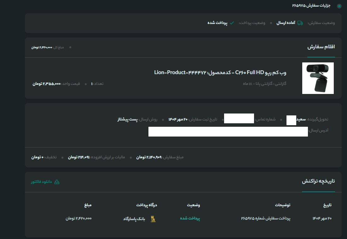Open the Rapoo webcam product thumbnail
Image resolution: width=347 pixels, height=239 pixels.
(x=318, y=78)
